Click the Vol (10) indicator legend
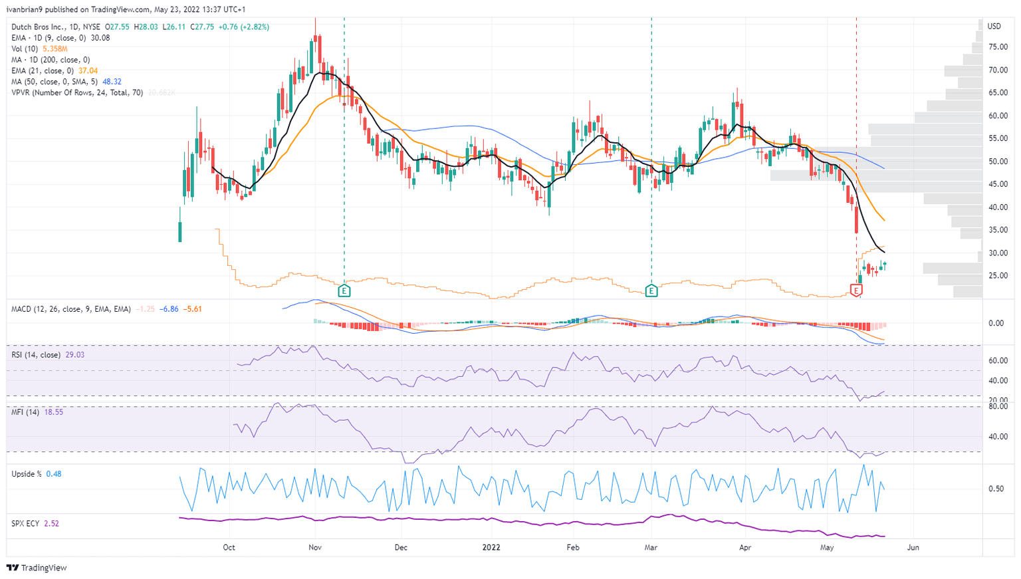1021x579 pixels. point(25,49)
